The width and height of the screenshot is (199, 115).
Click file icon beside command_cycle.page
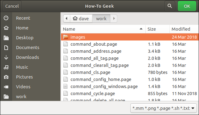click(x=66, y=94)
